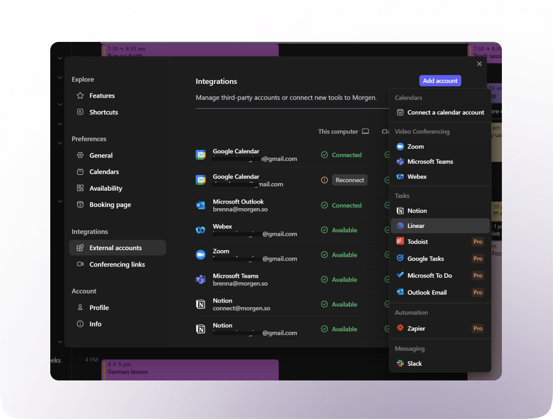Select Linear from the Tasks list
The image size is (553, 419).
click(x=440, y=226)
